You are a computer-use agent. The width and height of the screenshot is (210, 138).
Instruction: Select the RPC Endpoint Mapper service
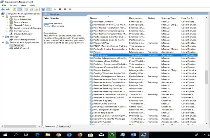pos(143,109)
